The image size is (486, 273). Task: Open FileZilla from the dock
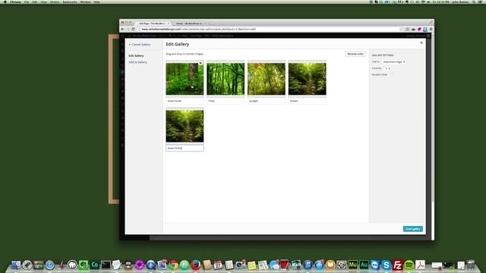coord(397,265)
